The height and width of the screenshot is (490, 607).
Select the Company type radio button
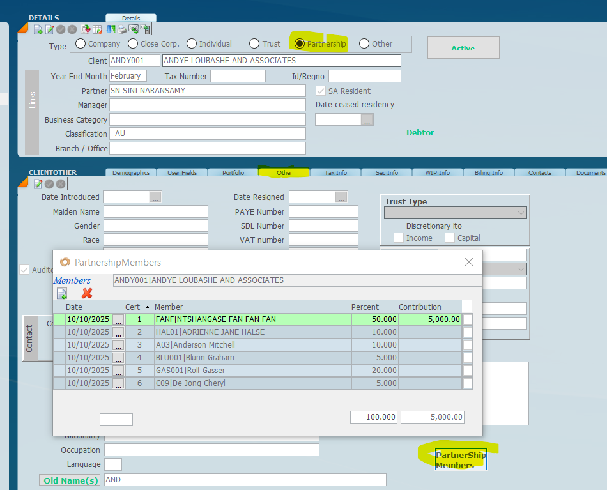click(x=81, y=44)
